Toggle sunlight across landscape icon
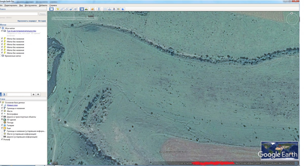Image resolution: width=304 pixels, height=166 pixels. [x=86, y=9]
